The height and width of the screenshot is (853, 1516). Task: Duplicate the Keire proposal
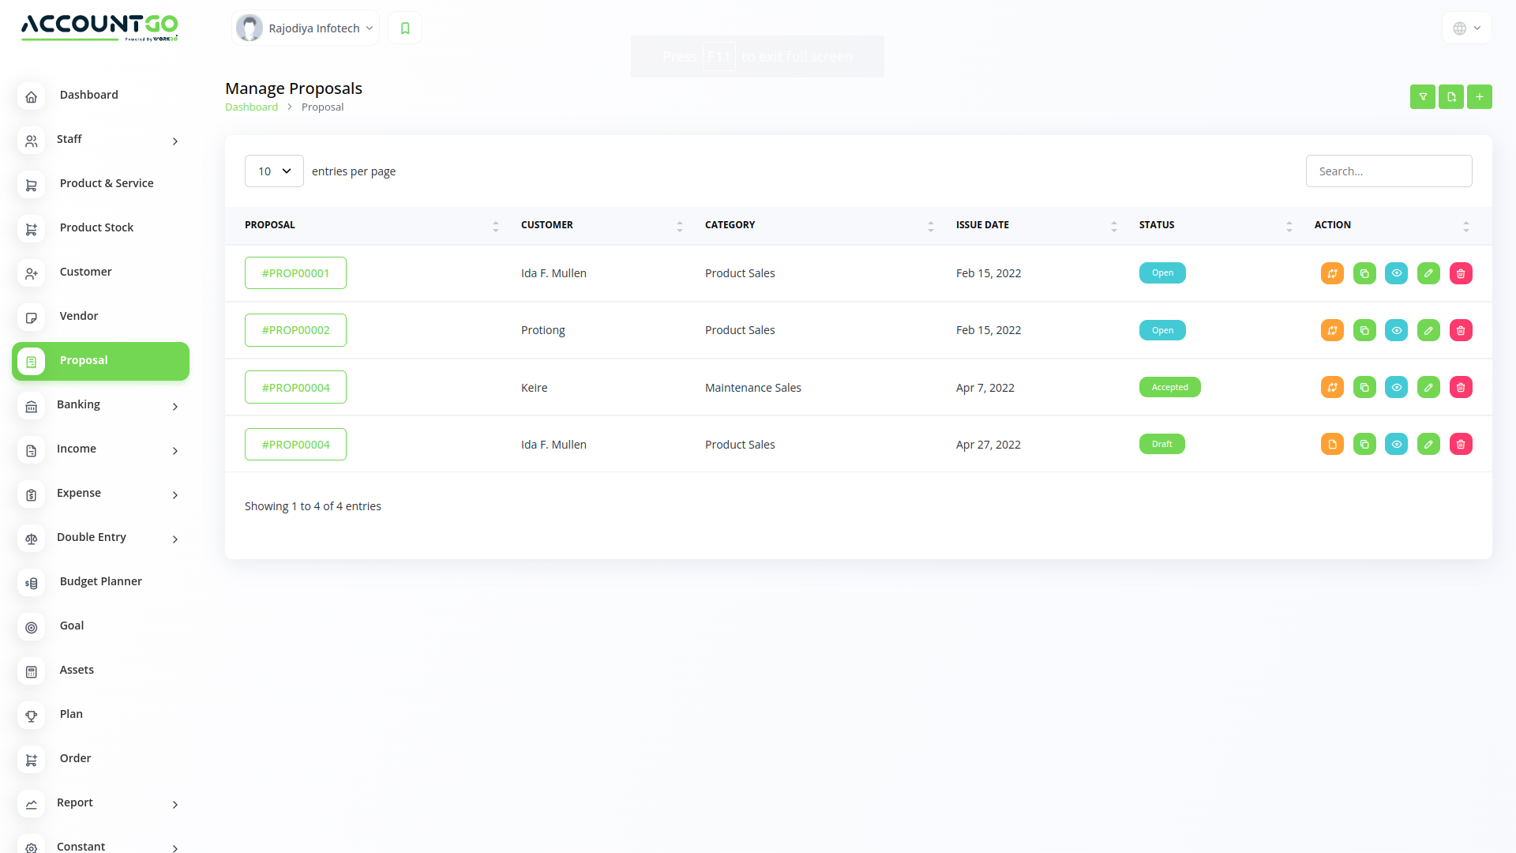pyautogui.click(x=1364, y=387)
